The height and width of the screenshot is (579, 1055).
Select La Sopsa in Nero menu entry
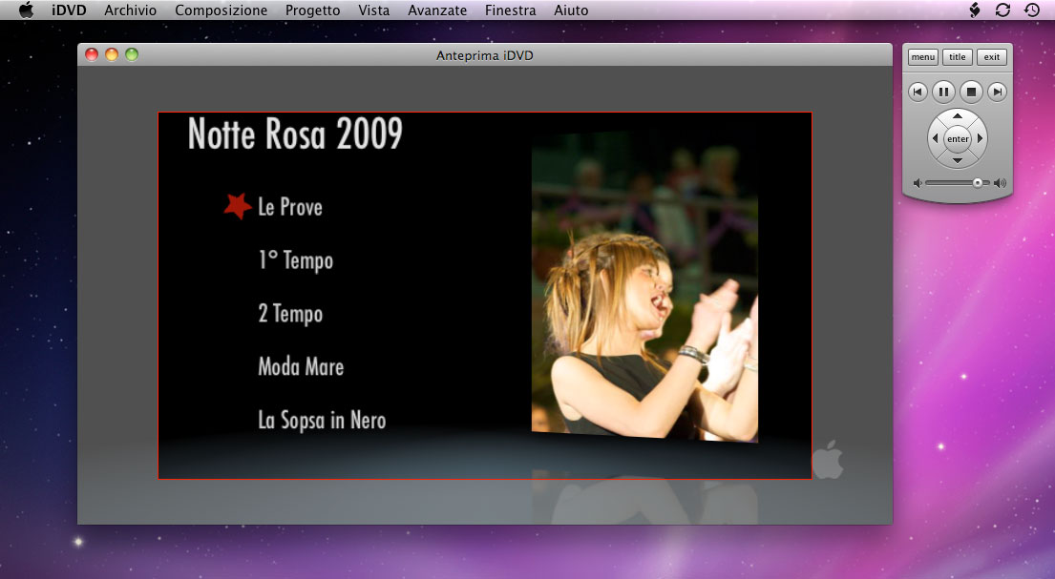point(322,421)
